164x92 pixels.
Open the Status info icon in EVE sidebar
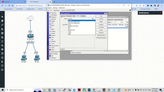coord(2,49)
